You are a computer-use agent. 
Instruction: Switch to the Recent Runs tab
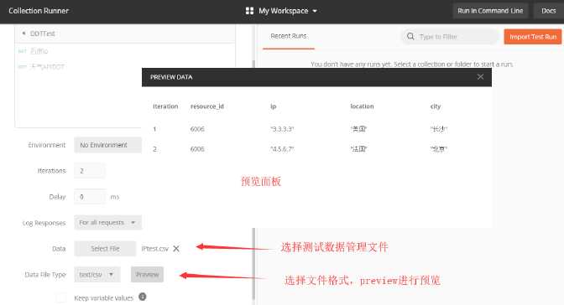pos(289,36)
